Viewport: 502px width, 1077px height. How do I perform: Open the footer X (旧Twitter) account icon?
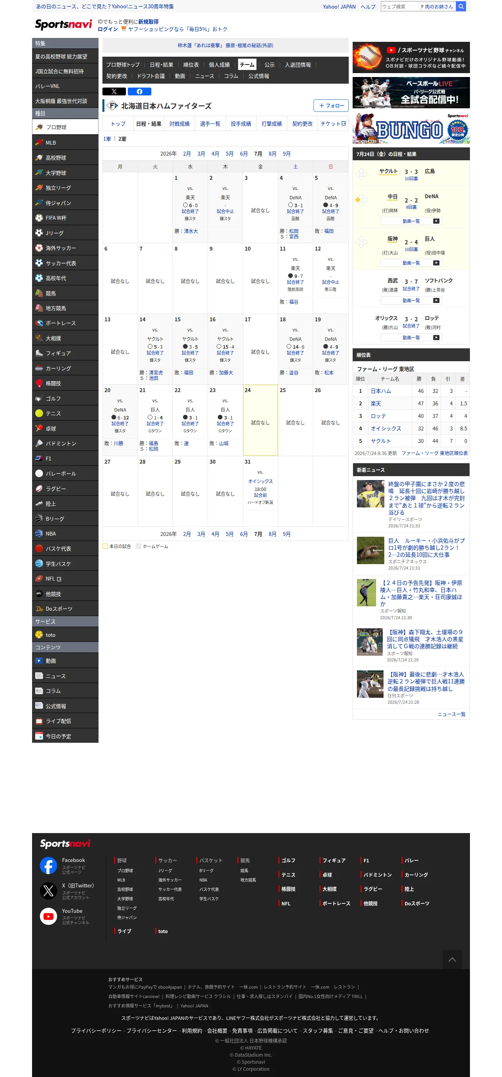(x=48, y=891)
